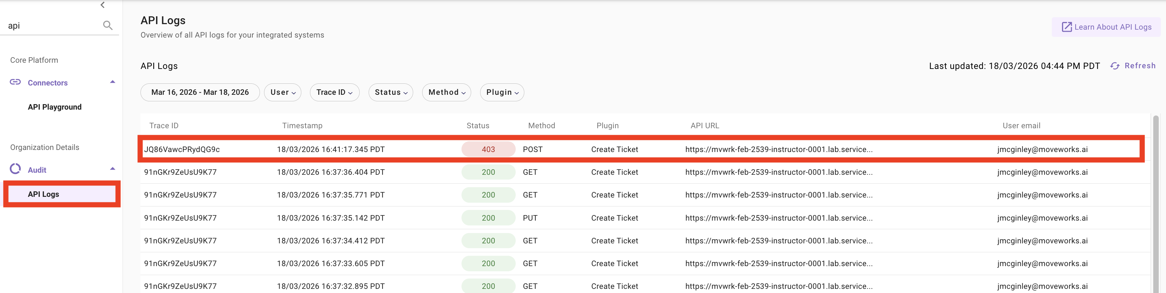The image size is (1166, 293).
Task: Open the date range Mar 16 - Mar 18 picker
Action: click(x=200, y=92)
